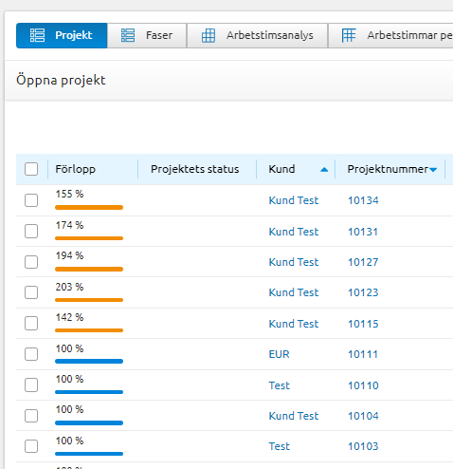
Task: Open project number 10123 link
Action: (x=363, y=292)
